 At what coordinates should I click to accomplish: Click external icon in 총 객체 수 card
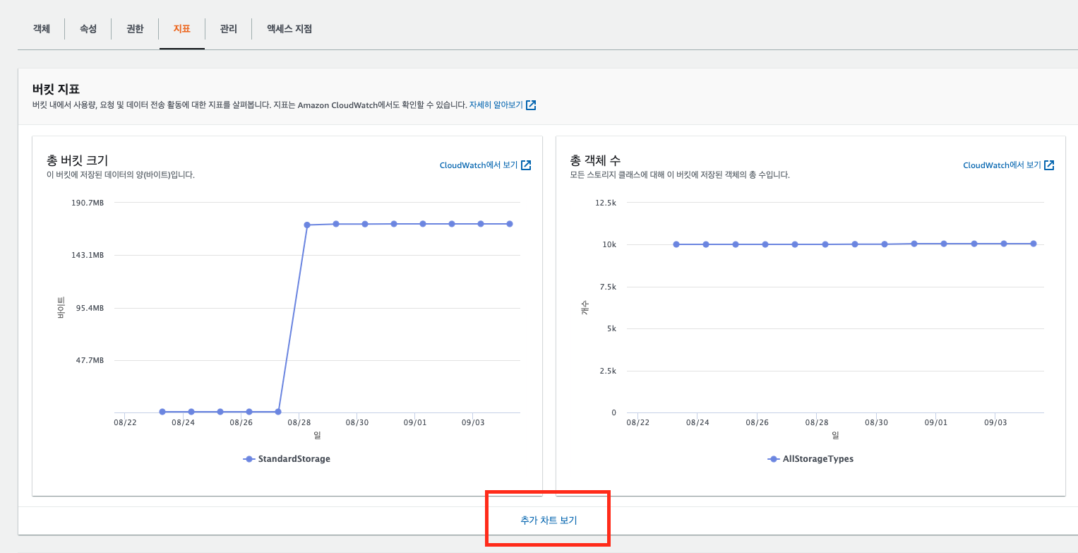(1049, 165)
